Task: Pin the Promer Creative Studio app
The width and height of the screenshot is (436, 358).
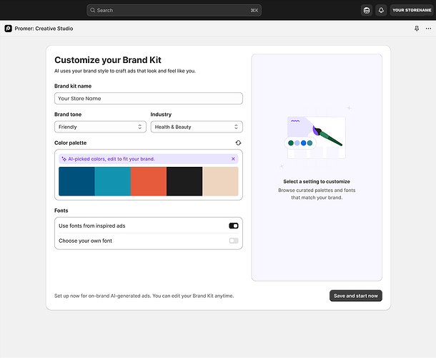Action: 417,29
